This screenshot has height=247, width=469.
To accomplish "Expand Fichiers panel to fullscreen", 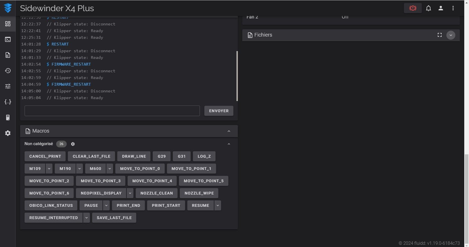I will point(440,35).
